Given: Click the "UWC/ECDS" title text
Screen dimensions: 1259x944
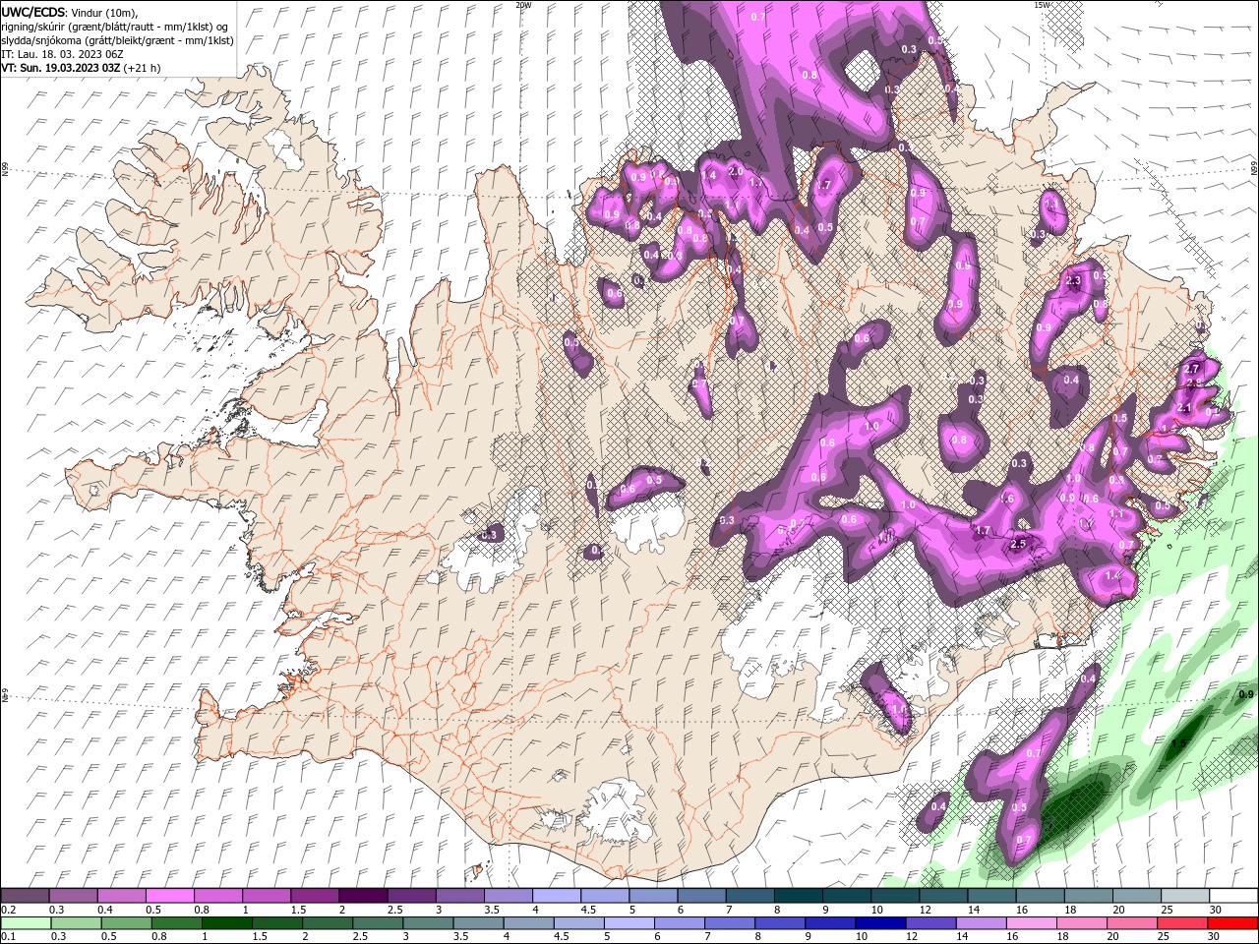Looking at the screenshot, I should click(34, 11).
